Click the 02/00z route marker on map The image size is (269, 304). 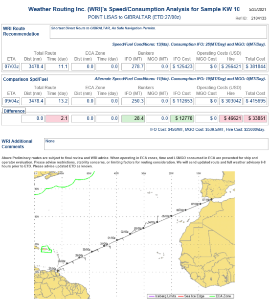point(130,234)
